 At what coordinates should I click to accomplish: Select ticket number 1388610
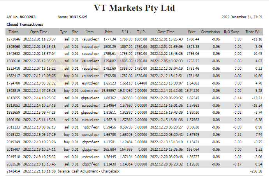point(13,61)
